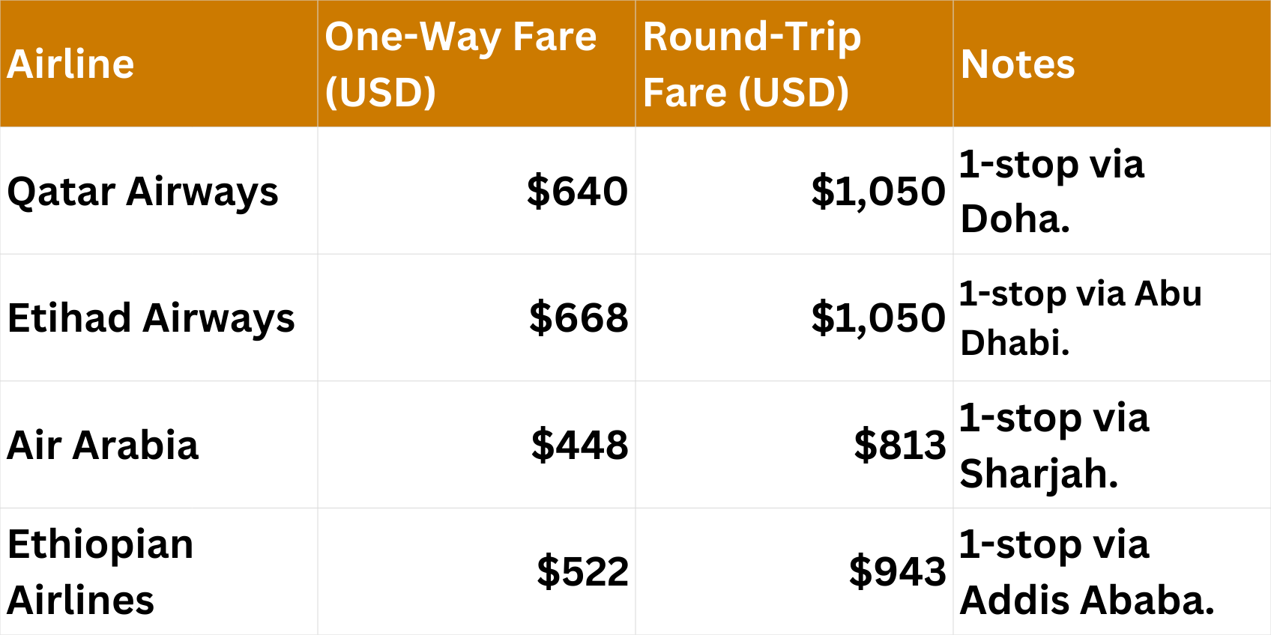1271x635 pixels.
Task: Click the Ethiopian Airlines cell
Action: pos(101,572)
